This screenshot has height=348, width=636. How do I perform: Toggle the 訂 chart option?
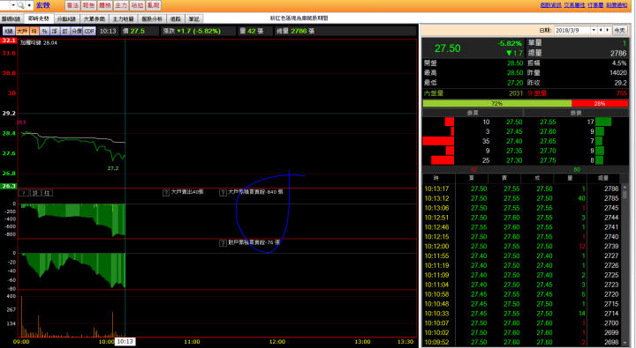coord(64,31)
